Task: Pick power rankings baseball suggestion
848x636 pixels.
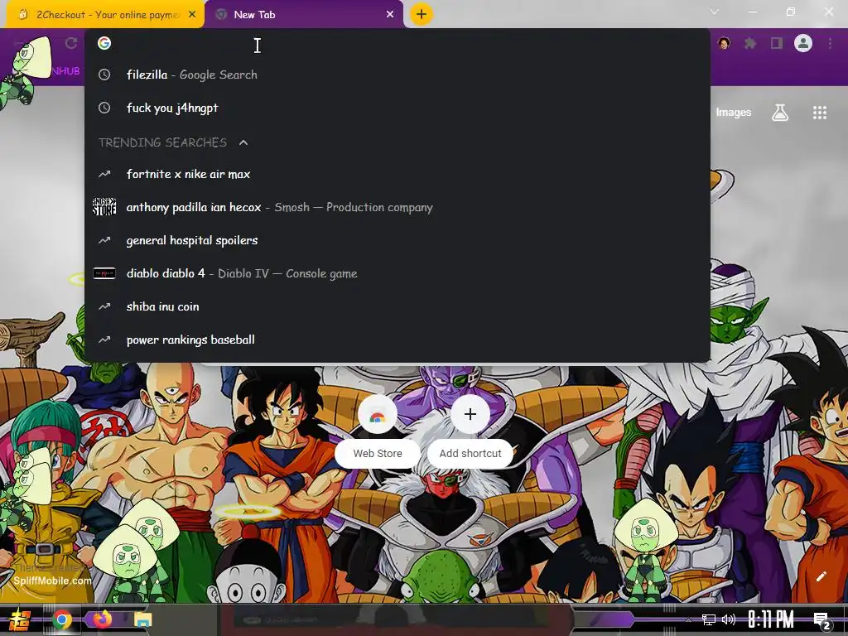Action: (397, 340)
